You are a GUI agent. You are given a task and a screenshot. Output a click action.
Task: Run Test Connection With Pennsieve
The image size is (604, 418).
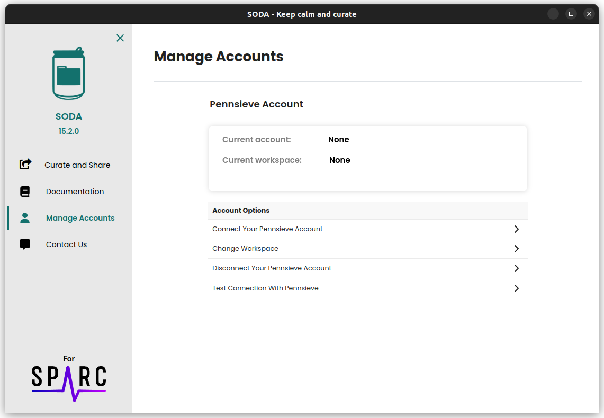[x=368, y=288]
